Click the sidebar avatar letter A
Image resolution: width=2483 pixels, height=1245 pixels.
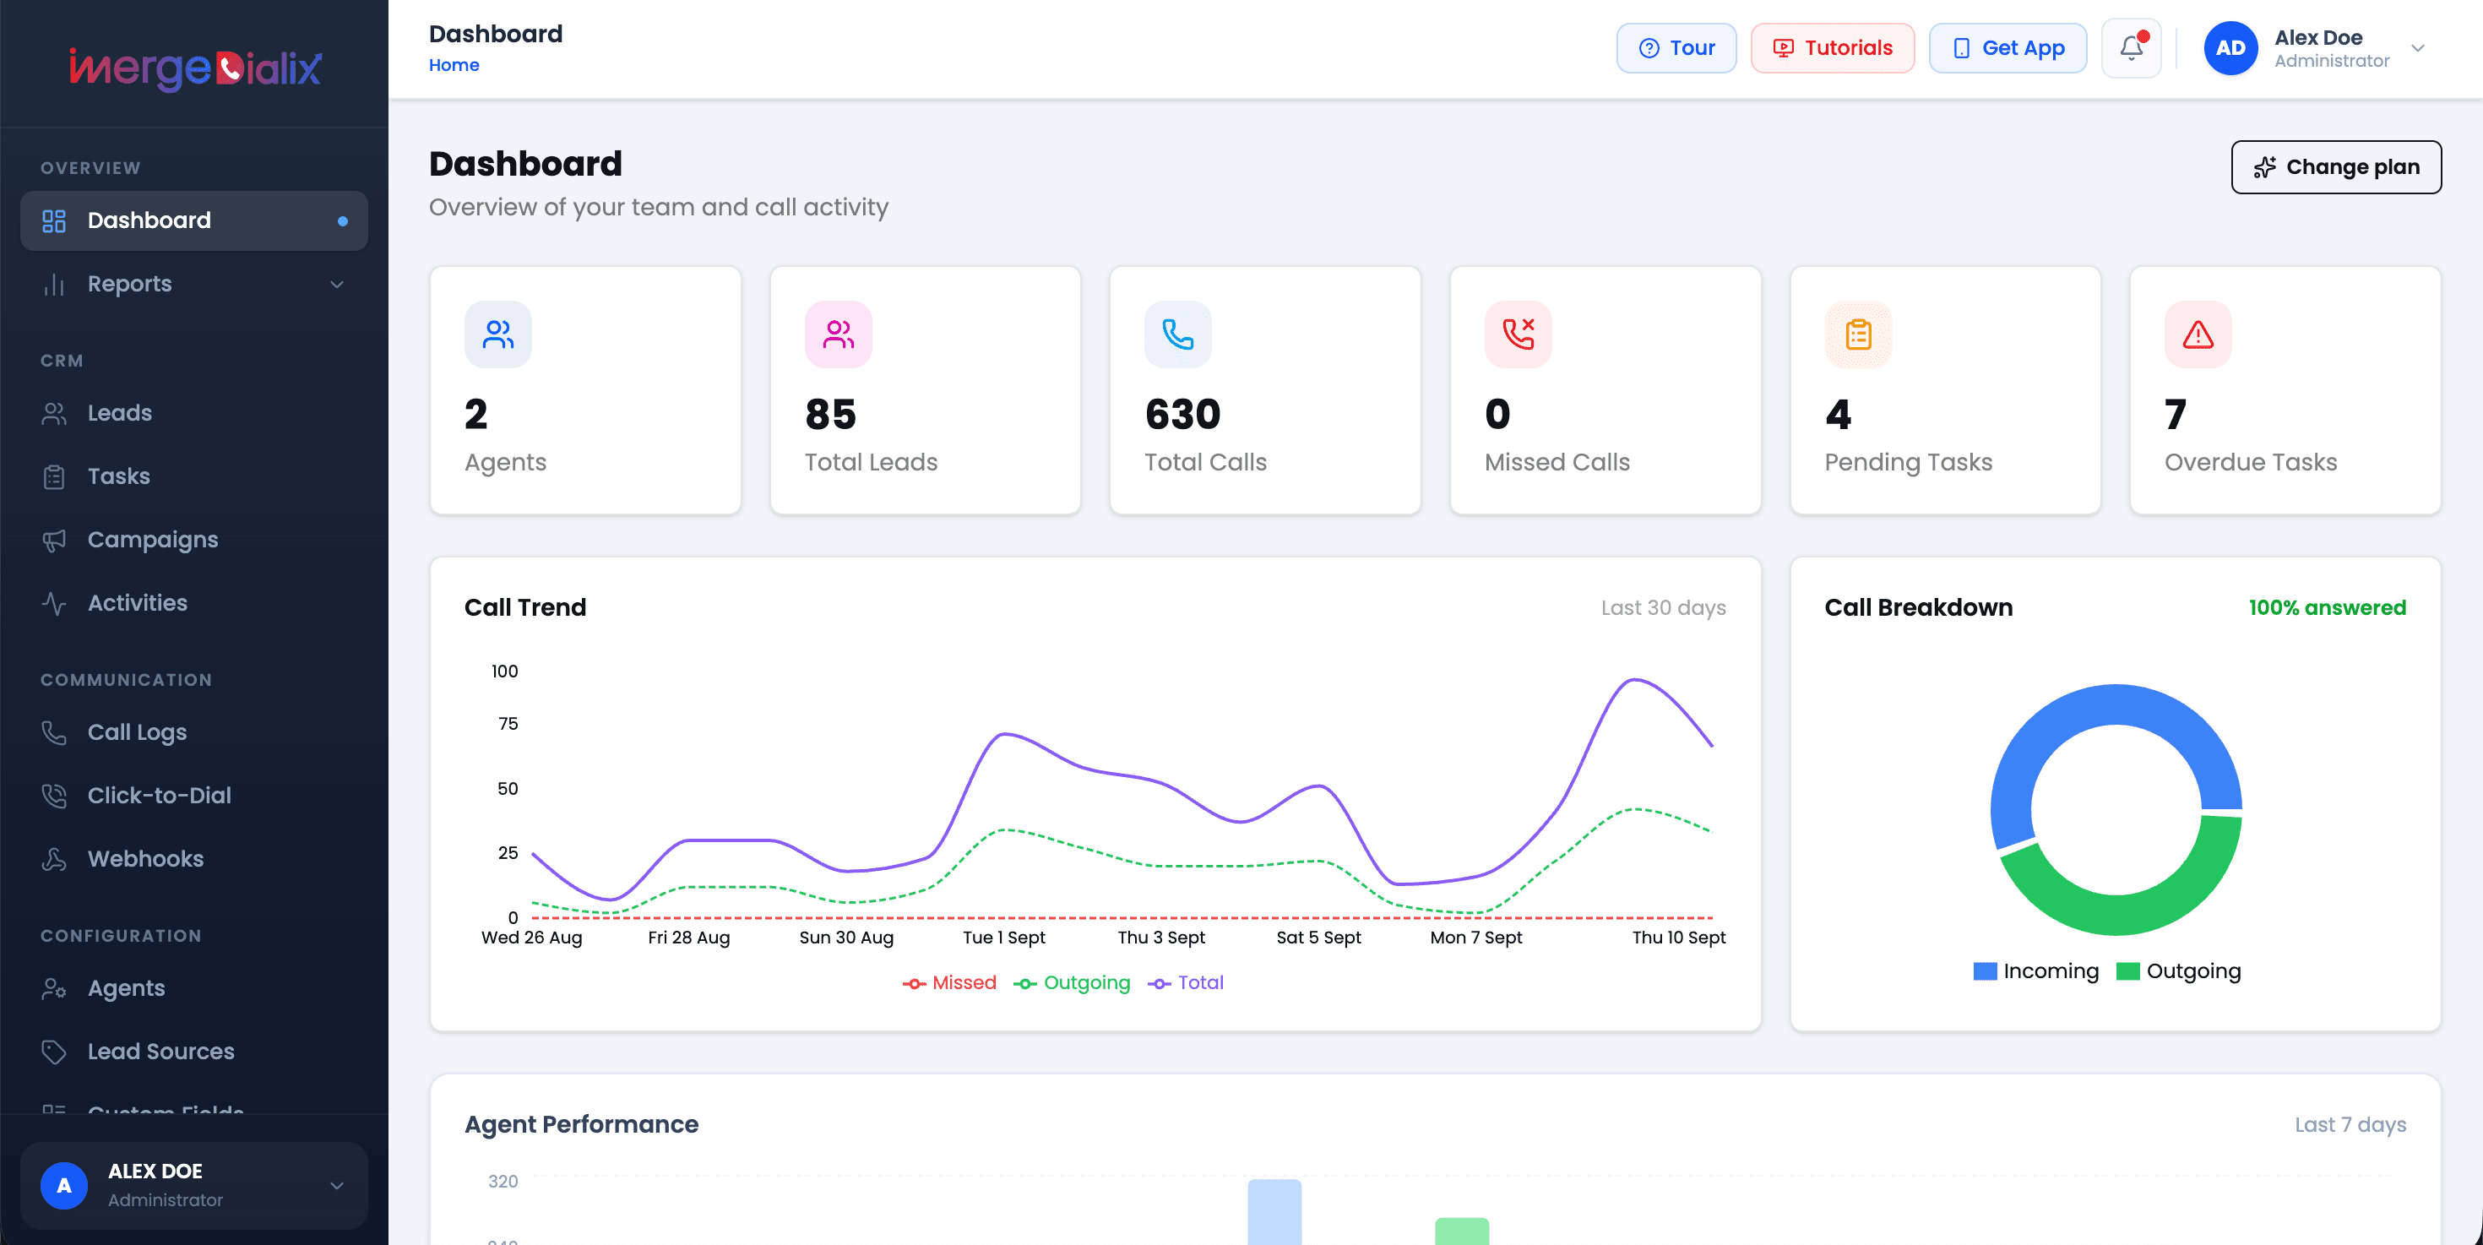[63, 1185]
